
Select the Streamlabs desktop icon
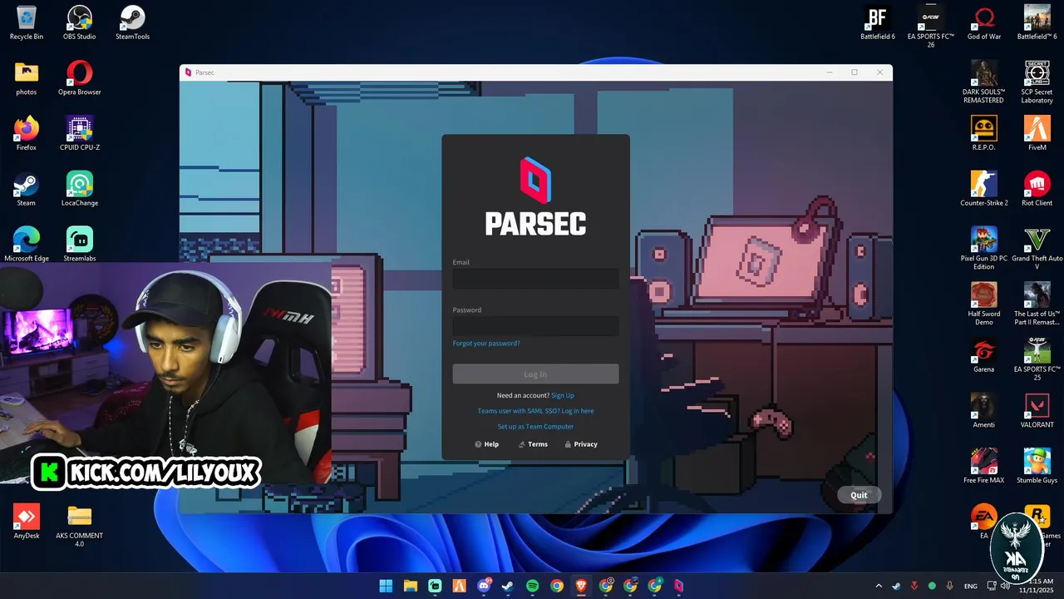point(80,245)
